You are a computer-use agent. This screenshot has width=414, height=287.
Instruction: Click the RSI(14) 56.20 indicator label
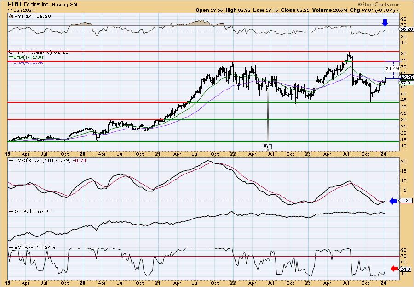click(x=32, y=17)
